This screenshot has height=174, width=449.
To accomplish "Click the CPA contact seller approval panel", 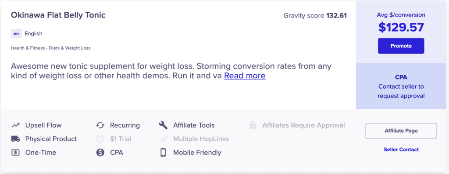I will (401, 86).
